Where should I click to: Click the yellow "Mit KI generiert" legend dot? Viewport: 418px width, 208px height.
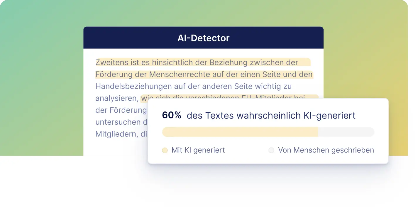[165, 150]
